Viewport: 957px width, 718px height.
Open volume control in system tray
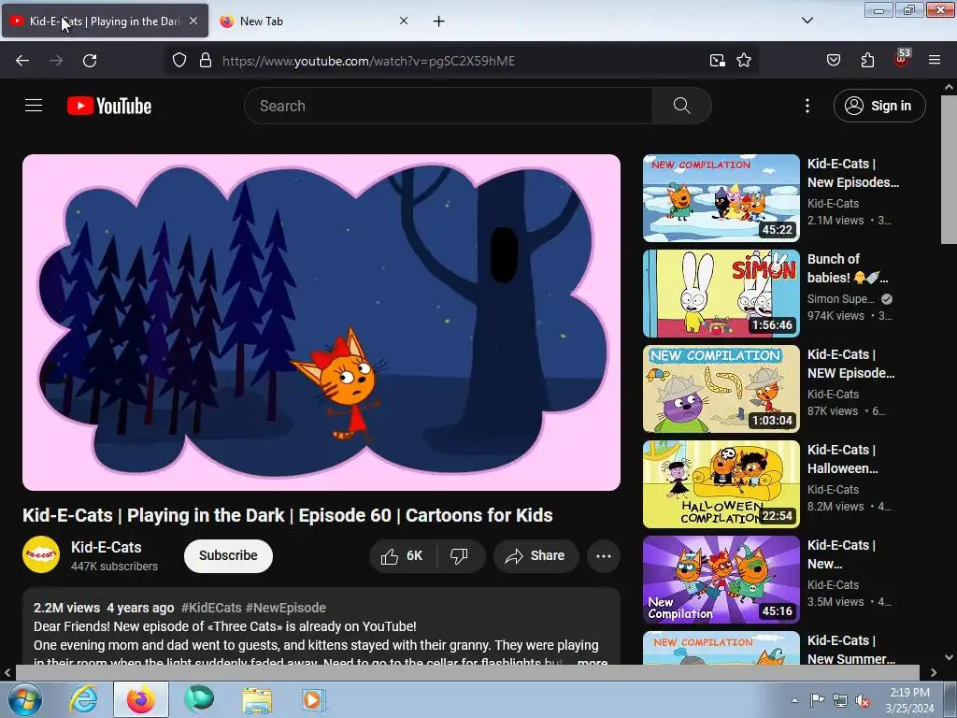coord(863,700)
